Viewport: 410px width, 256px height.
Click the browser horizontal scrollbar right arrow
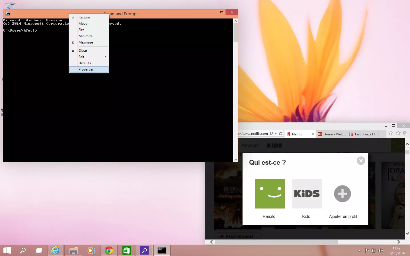tap(399, 242)
